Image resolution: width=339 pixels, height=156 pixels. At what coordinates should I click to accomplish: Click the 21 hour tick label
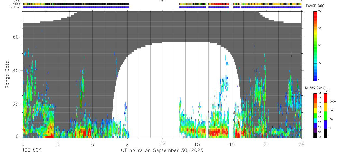click(x=267, y=144)
